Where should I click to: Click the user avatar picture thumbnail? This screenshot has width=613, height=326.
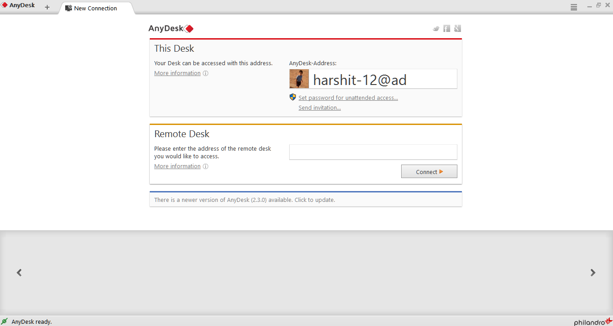[299, 79]
